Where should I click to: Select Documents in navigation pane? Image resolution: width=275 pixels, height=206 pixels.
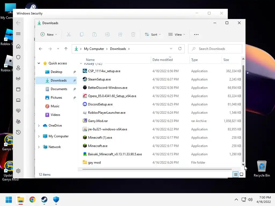(59, 89)
